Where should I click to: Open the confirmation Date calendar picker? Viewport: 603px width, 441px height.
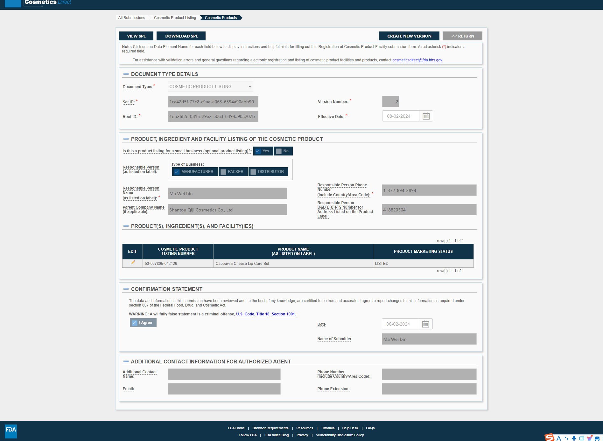pyautogui.click(x=425, y=324)
